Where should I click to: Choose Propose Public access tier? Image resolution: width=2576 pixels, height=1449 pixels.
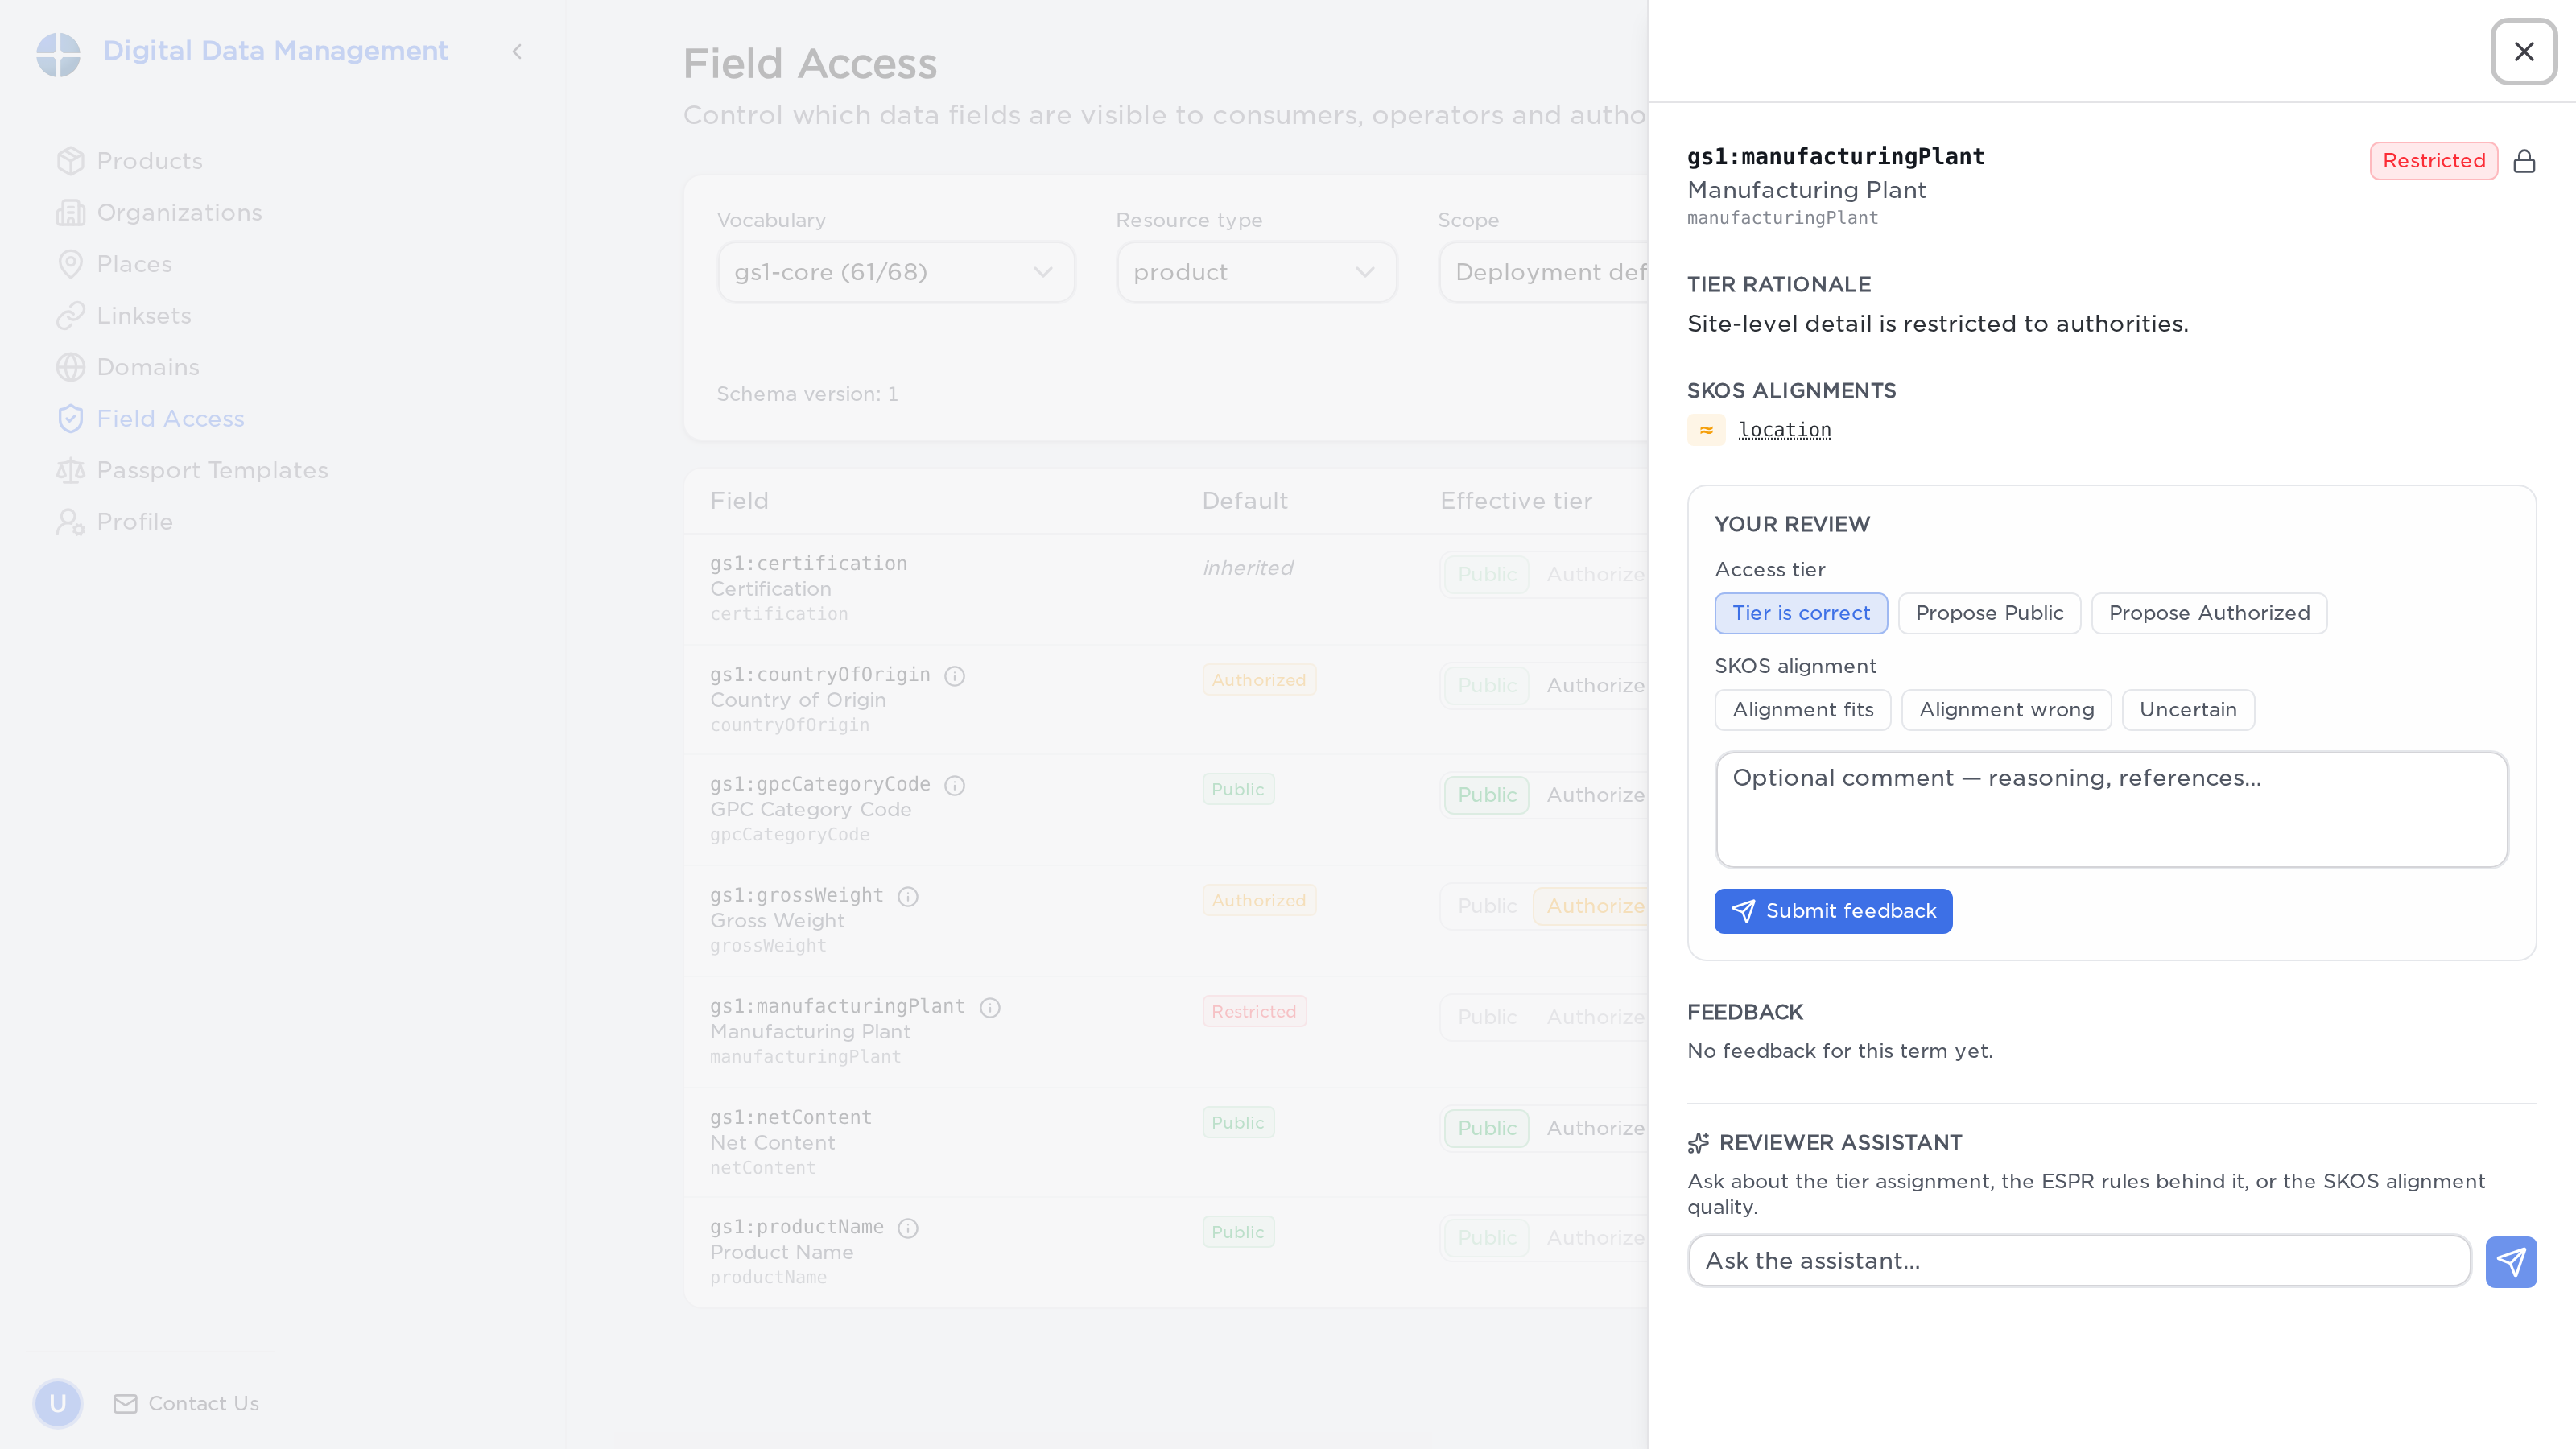1989,613
